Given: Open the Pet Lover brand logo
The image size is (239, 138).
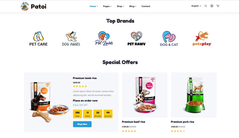Looking at the screenshot, I should 104,38.
